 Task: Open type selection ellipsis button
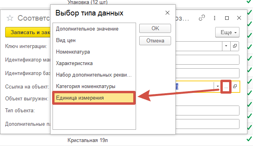point(226,86)
